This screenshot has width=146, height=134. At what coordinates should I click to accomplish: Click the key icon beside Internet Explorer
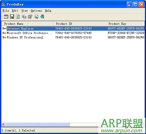coord(4,28)
